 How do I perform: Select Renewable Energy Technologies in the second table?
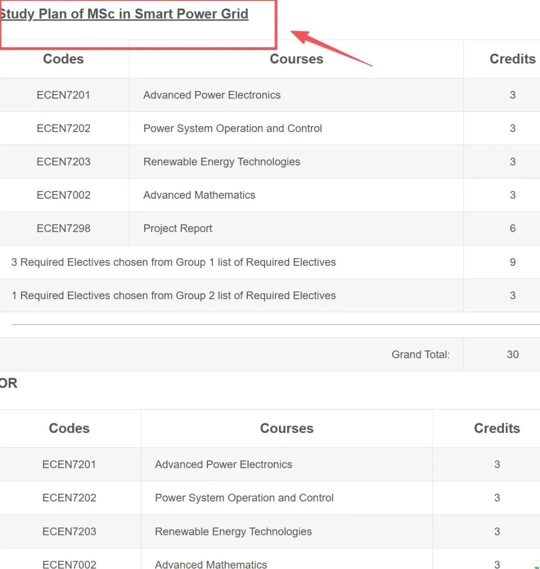(233, 531)
